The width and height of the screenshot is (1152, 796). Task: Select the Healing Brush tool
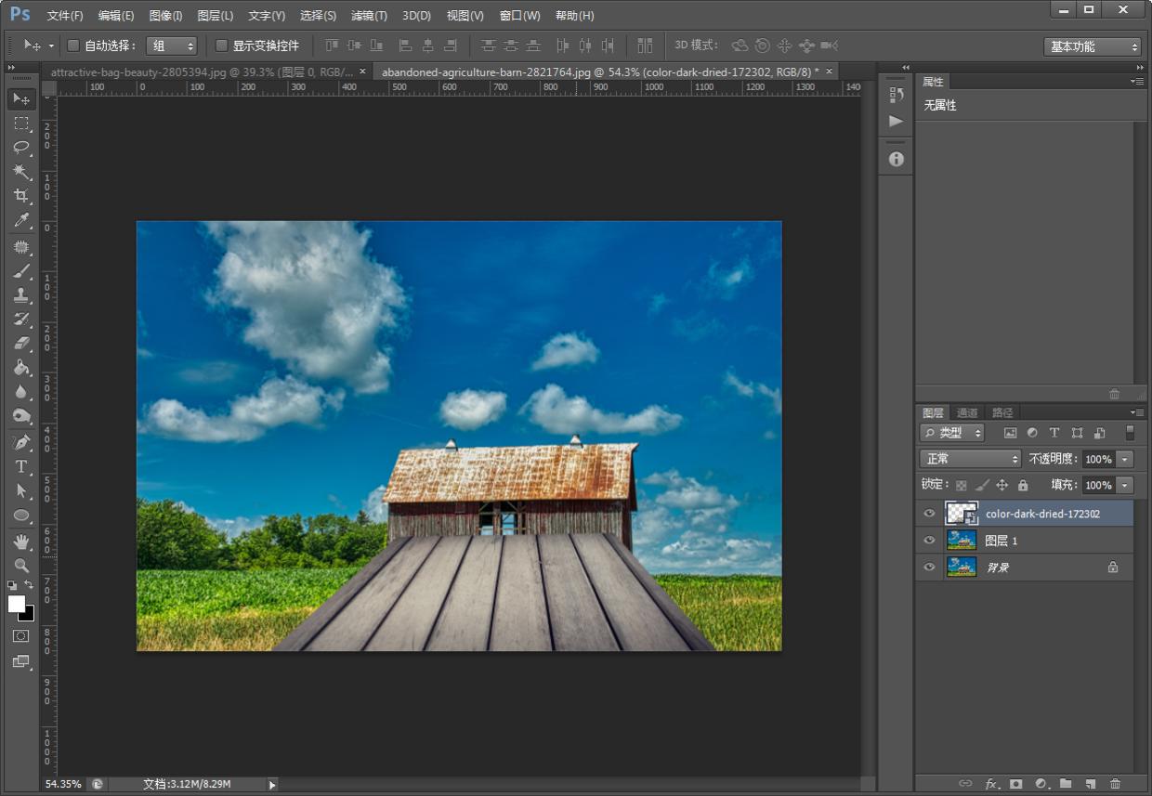pyautogui.click(x=21, y=247)
